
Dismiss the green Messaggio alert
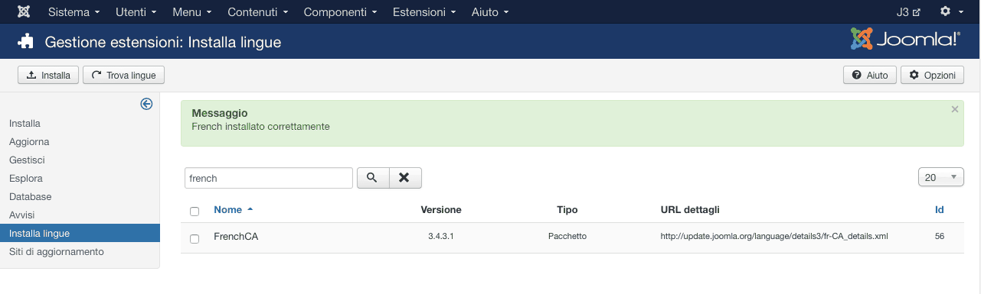pos(955,109)
